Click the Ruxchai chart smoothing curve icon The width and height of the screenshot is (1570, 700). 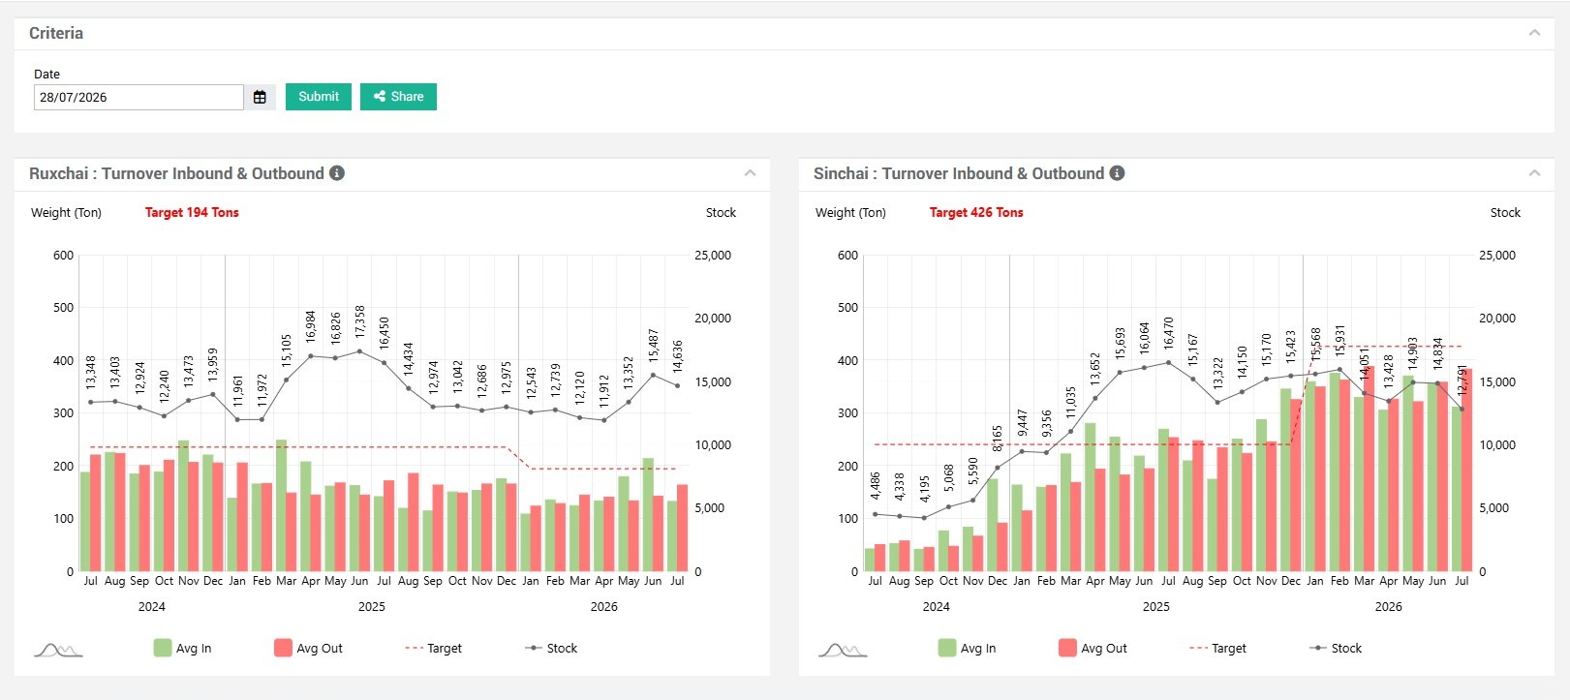tap(58, 650)
